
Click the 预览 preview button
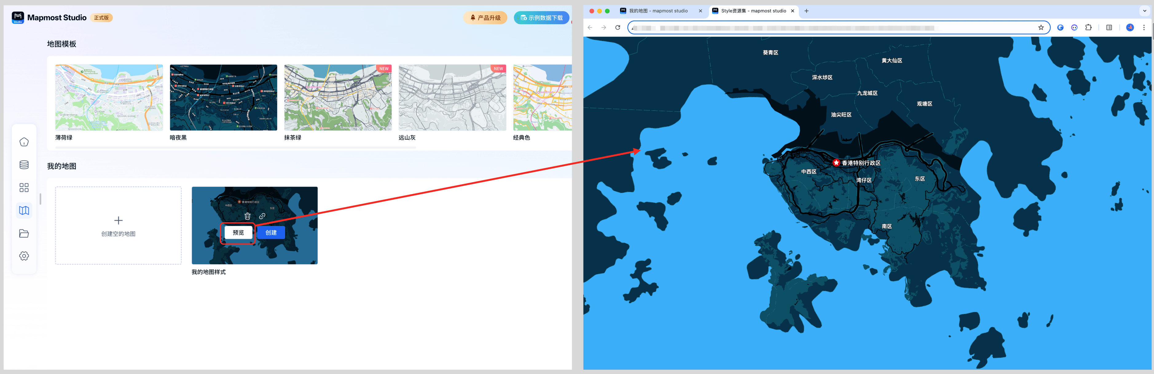238,233
